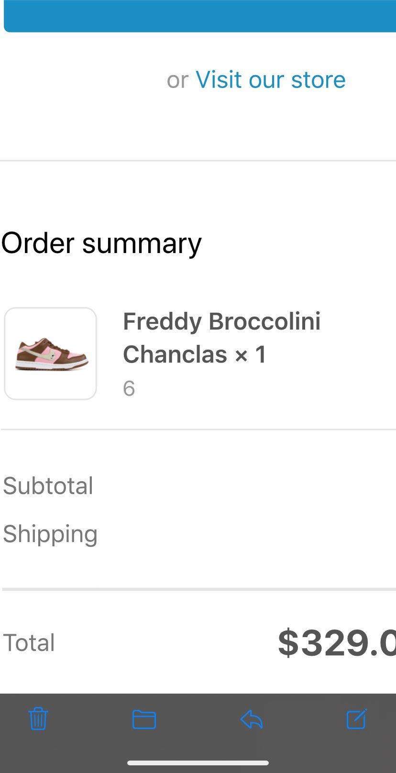Click the "× 1" quantity text

click(x=251, y=355)
